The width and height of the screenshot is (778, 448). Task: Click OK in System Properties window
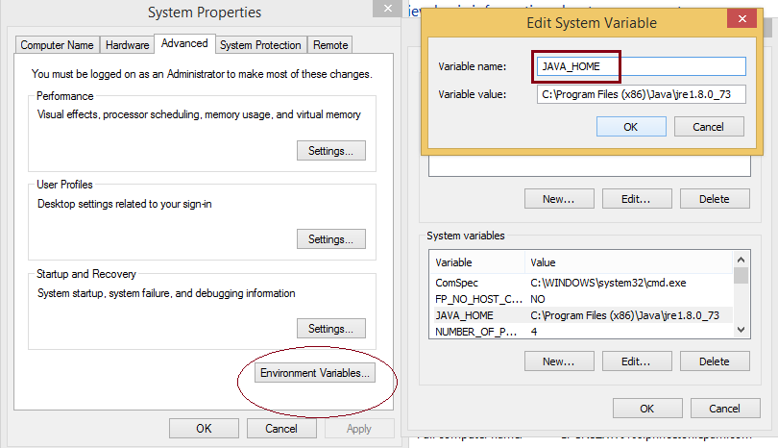click(x=204, y=428)
